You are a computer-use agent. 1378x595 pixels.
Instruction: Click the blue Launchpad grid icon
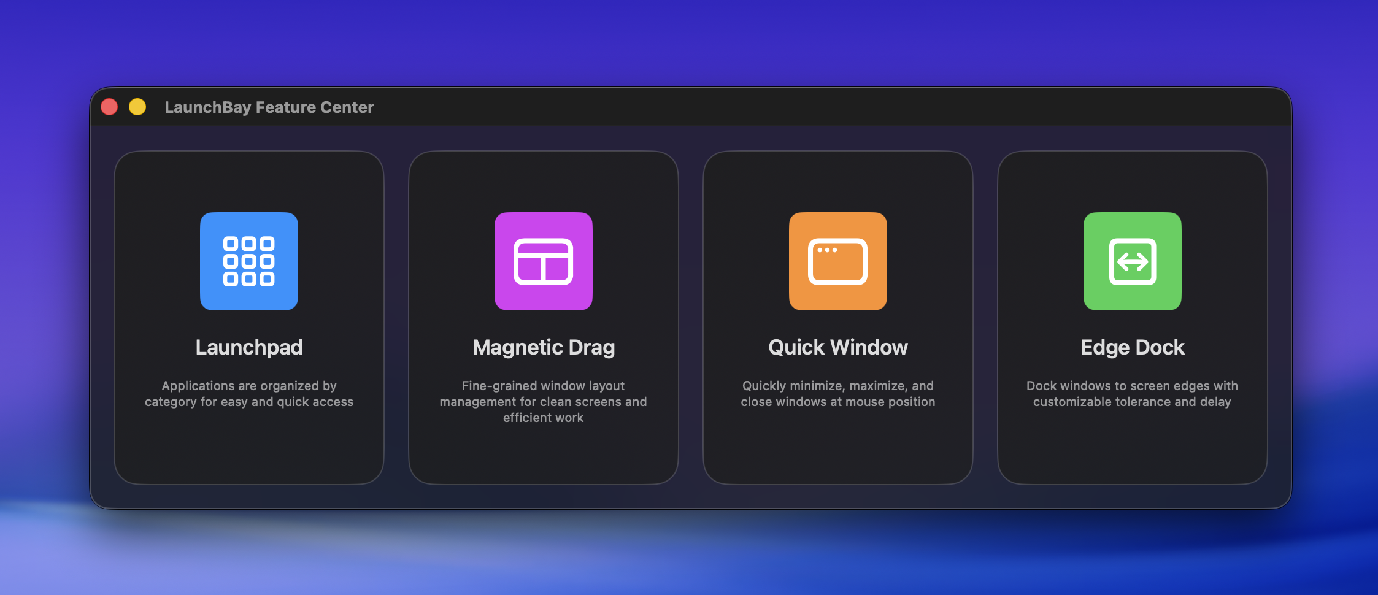pyautogui.click(x=249, y=261)
